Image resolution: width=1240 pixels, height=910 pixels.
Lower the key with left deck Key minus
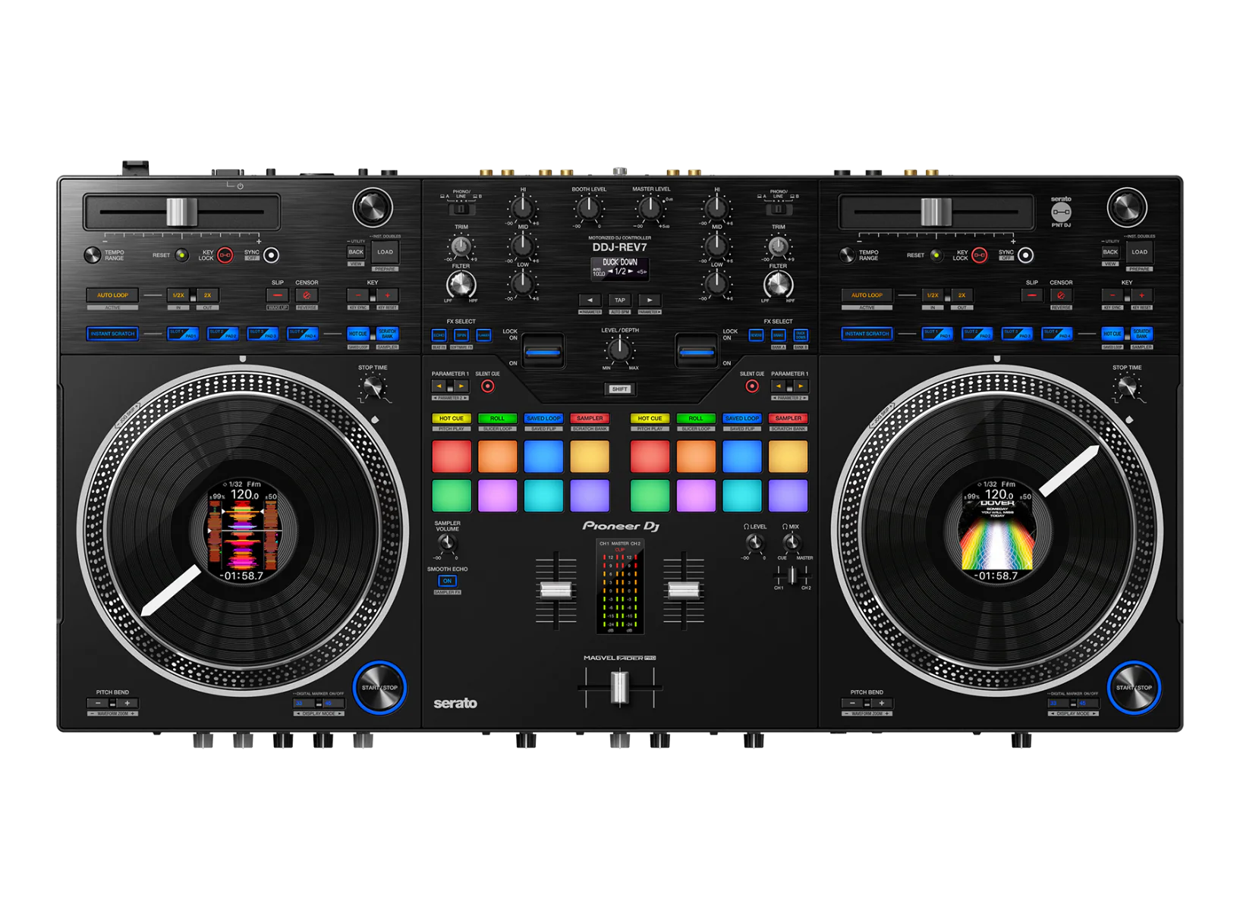coord(357,295)
